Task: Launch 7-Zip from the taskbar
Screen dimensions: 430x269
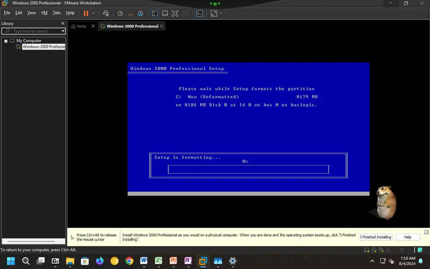Action: pyautogui.click(x=55, y=261)
